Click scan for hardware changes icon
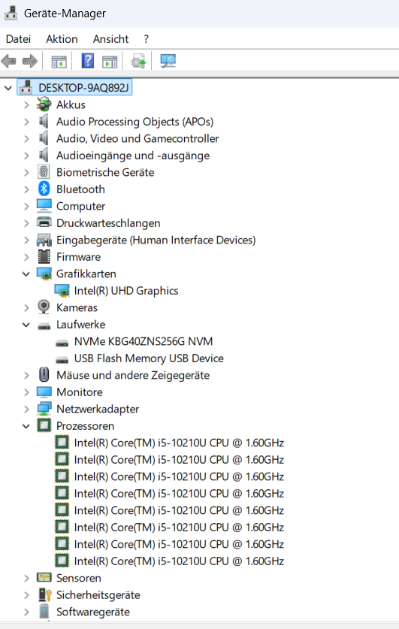Screen dimensions: 399x629 (168, 61)
